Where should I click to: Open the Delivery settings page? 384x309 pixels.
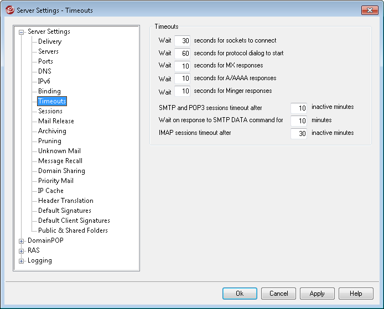50,41
